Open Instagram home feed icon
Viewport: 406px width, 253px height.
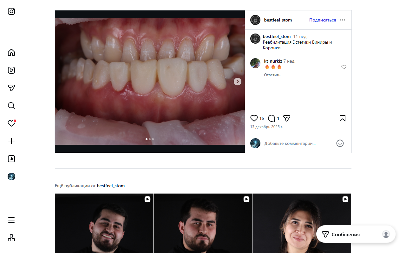pyautogui.click(x=11, y=52)
